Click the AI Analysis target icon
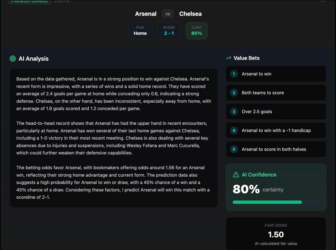The width and height of the screenshot is (336, 250). click(13, 58)
